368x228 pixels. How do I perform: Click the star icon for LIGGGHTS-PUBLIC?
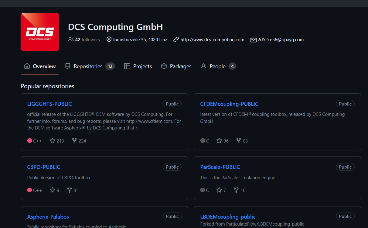(x=53, y=141)
